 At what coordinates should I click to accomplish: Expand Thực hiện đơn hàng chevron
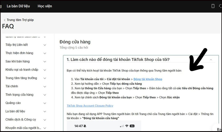[45, 53]
